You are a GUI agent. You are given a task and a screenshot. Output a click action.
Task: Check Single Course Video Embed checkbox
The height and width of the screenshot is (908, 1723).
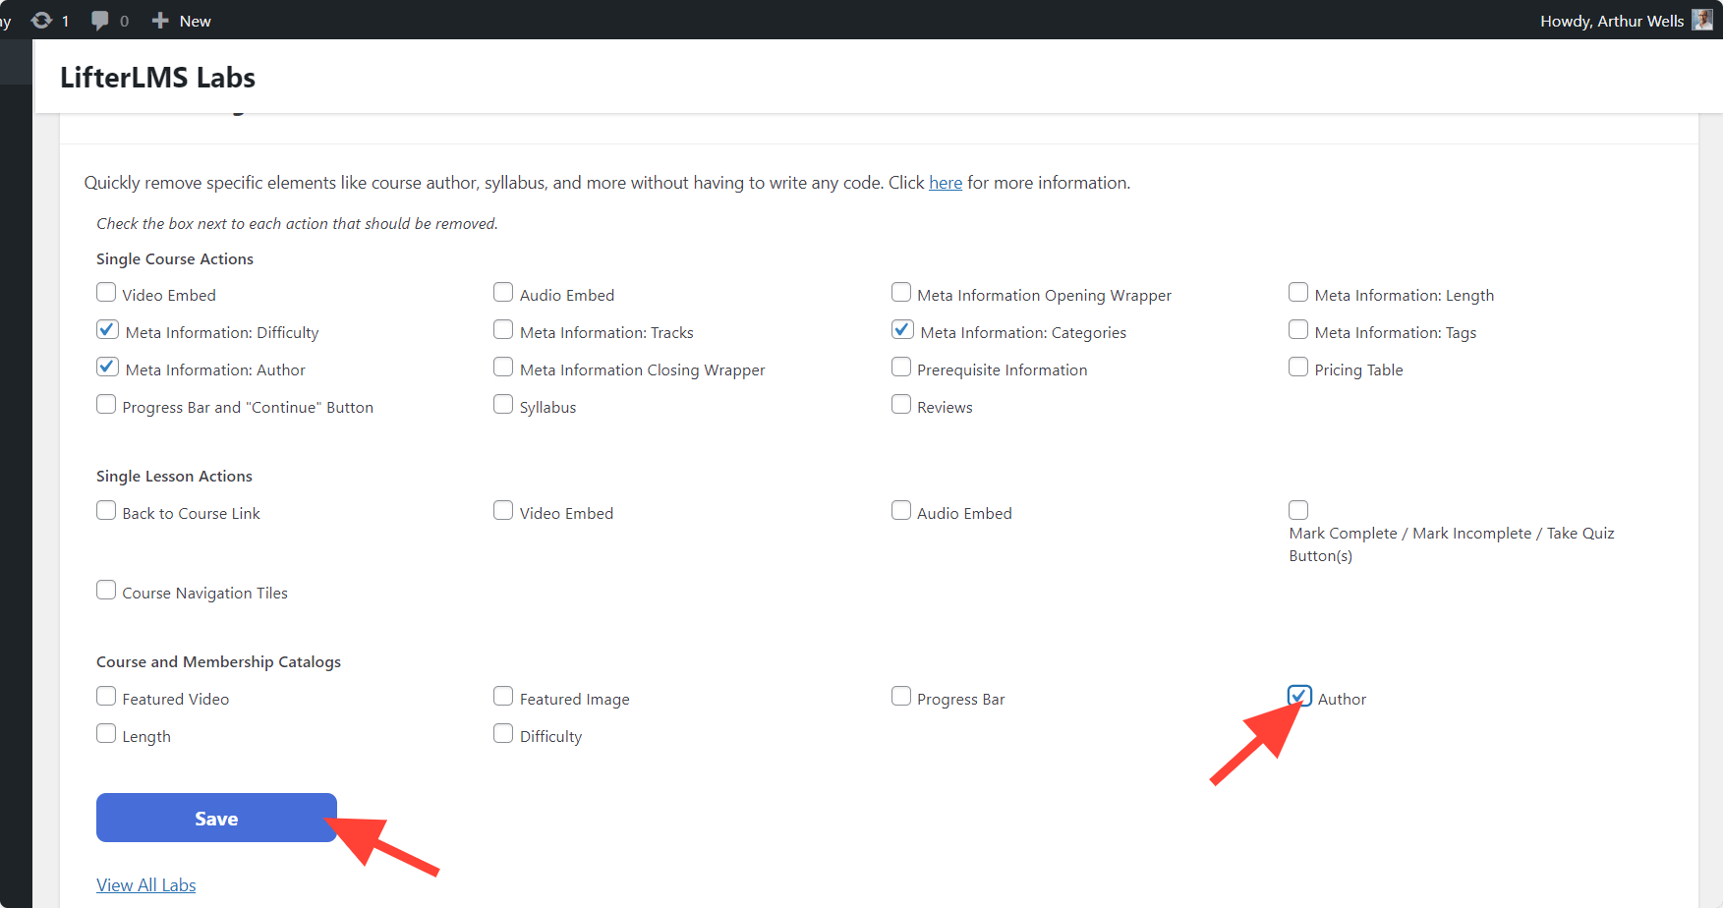(106, 293)
